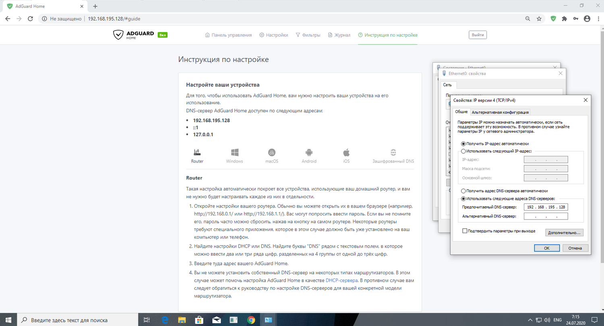Open the Chrome profile avatar

click(x=587, y=18)
